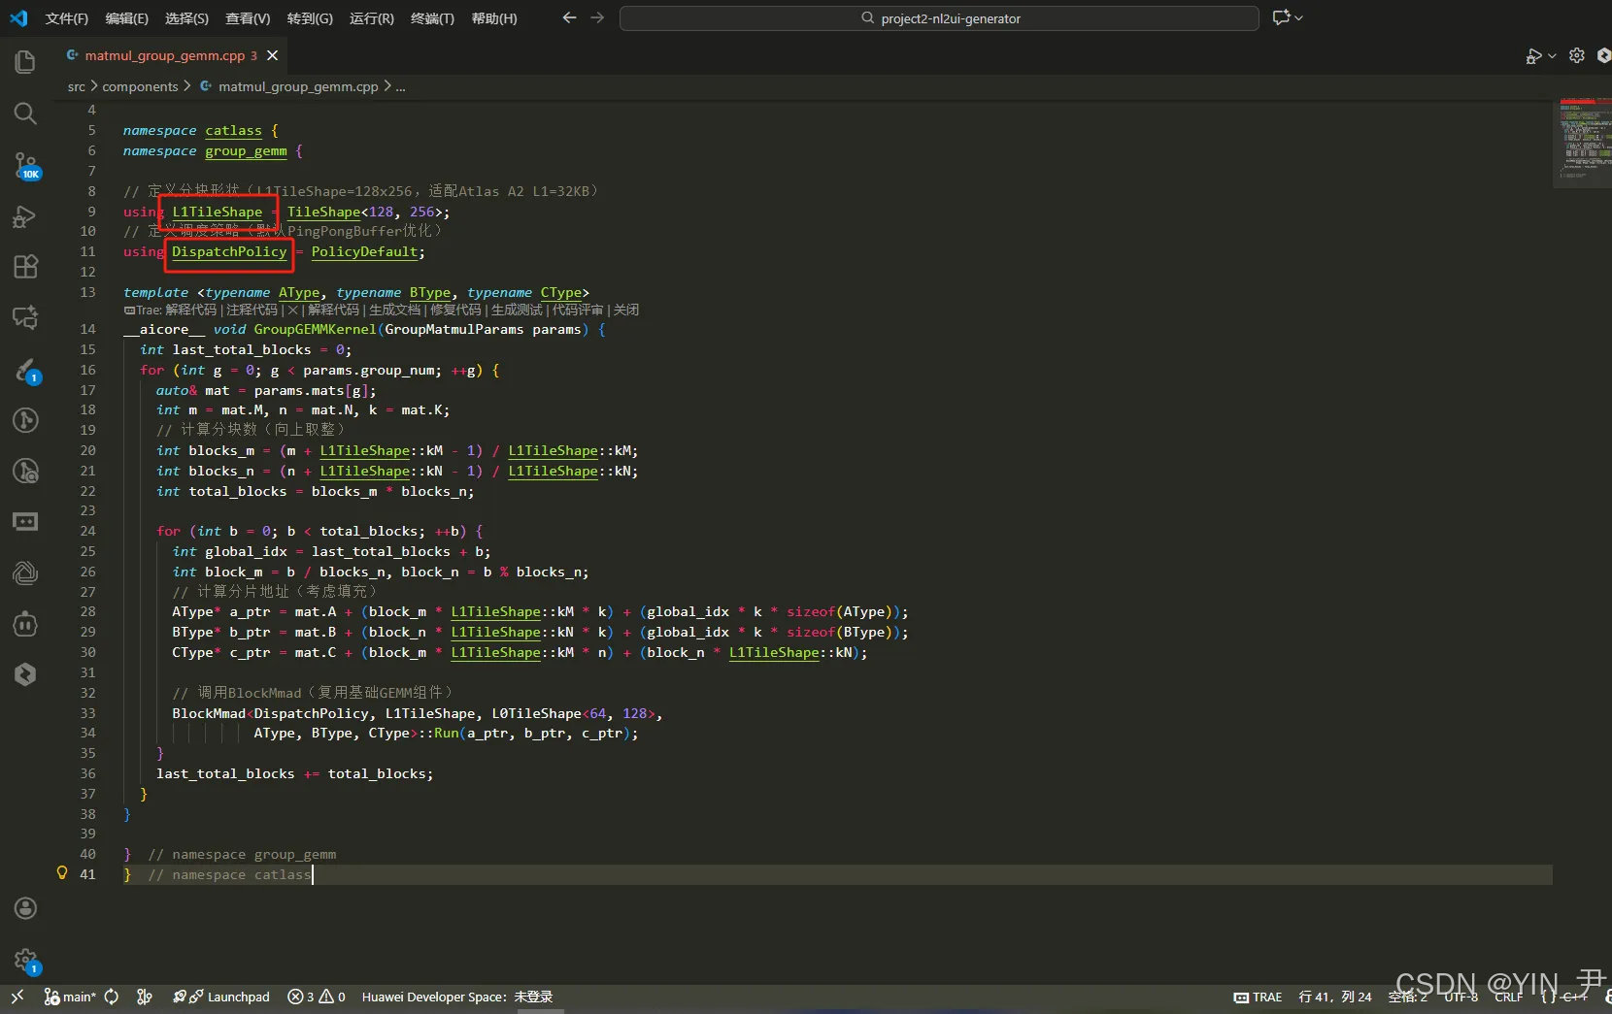Click the 生成测试 code lens link
1612x1014 pixels.
[x=517, y=310]
